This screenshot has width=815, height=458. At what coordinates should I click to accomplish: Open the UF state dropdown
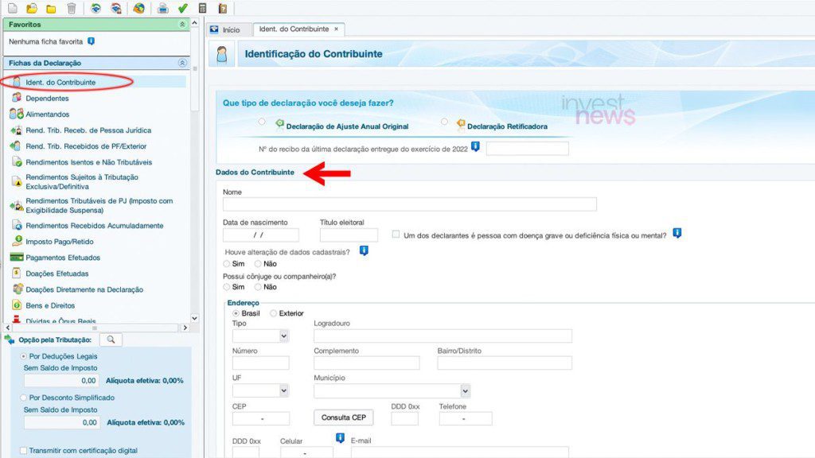tap(260, 390)
